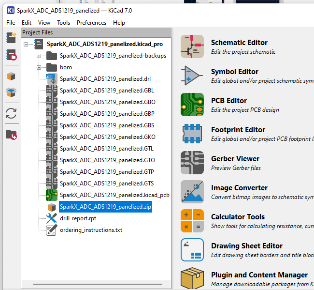Viewport: 314px width, 290px height.
Task: Click the drill_report.rpt tools icon
Action: (52, 218)
